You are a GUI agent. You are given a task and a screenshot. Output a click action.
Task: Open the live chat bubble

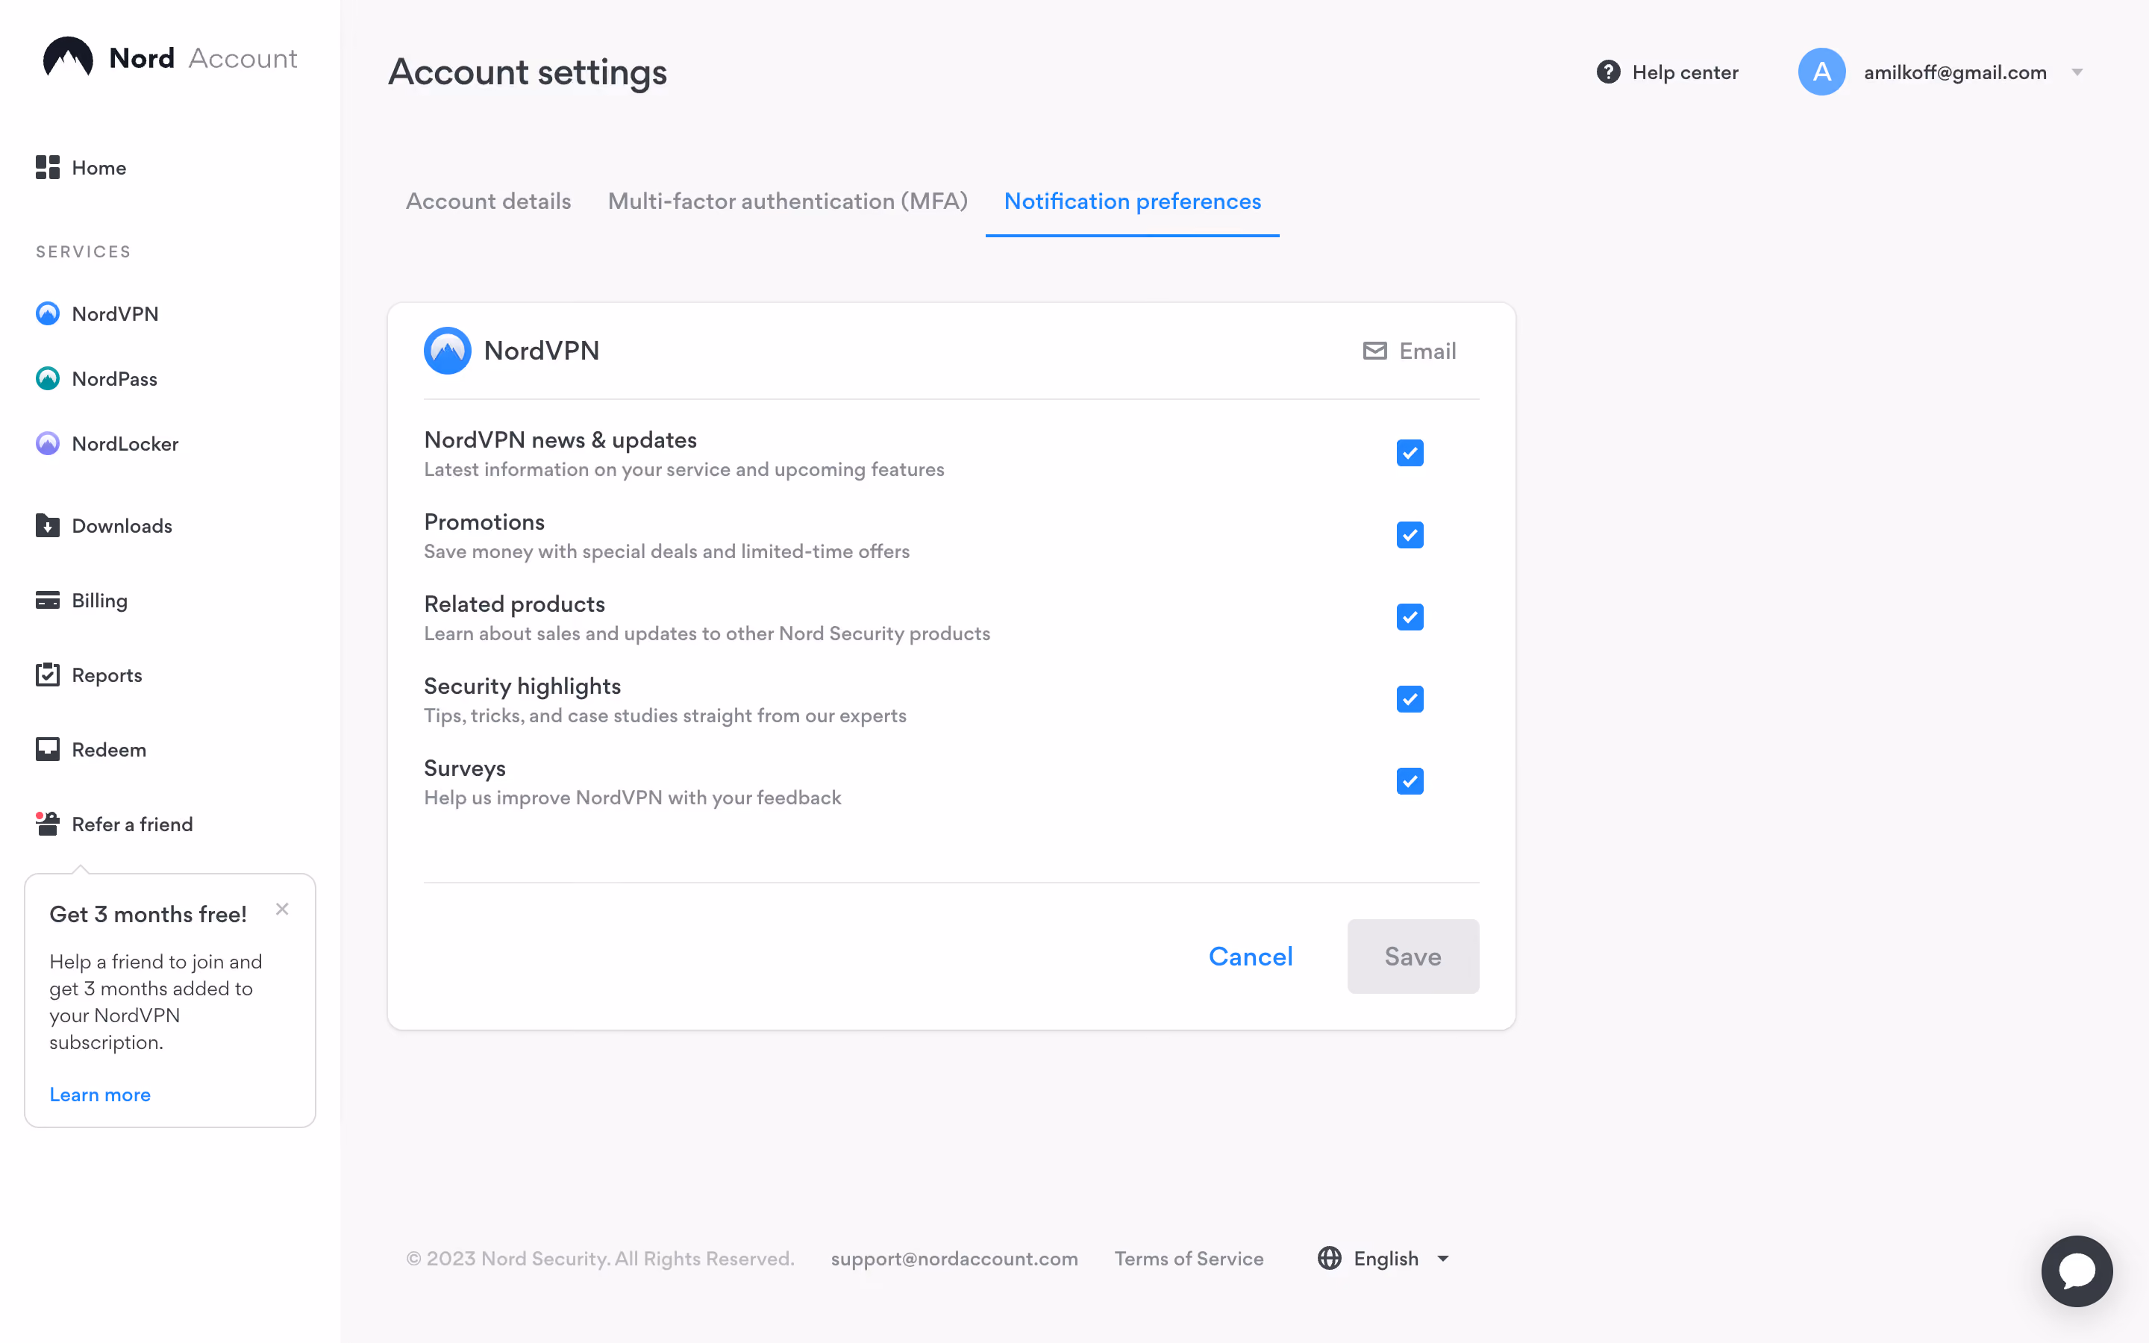click(2076, 1271)
